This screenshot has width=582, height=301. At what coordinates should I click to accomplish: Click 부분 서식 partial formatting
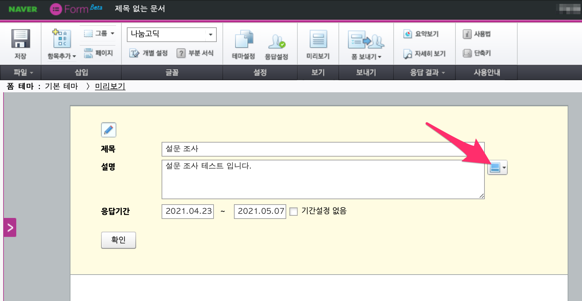pos(195,53)
